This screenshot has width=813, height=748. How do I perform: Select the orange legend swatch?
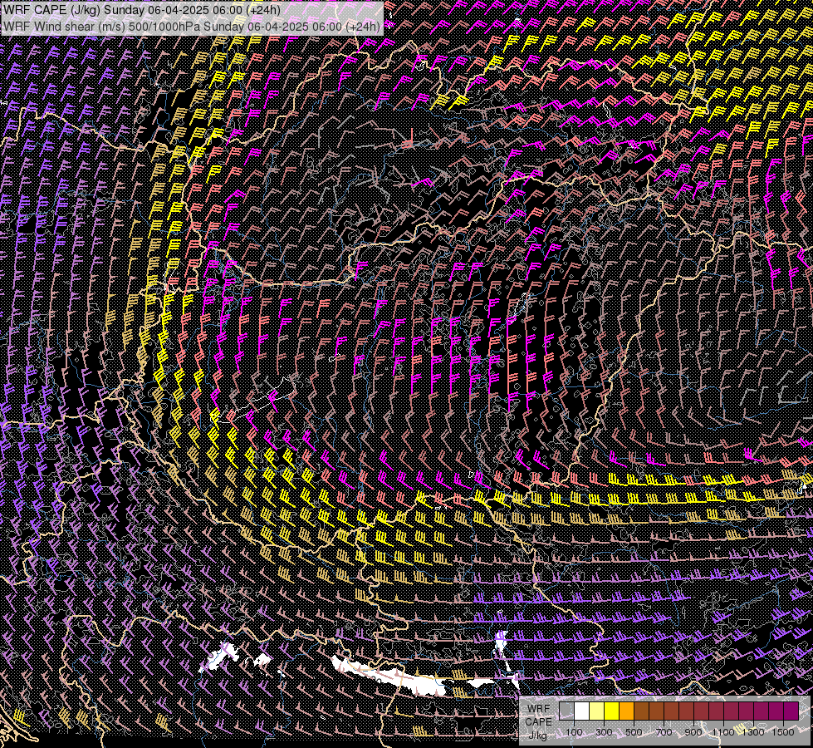626,711
